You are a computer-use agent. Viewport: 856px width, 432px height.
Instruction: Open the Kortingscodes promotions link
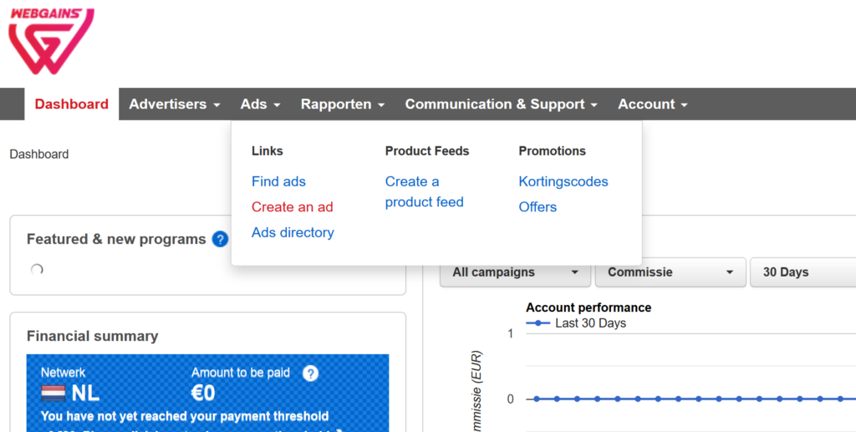[x=563, y=181]
